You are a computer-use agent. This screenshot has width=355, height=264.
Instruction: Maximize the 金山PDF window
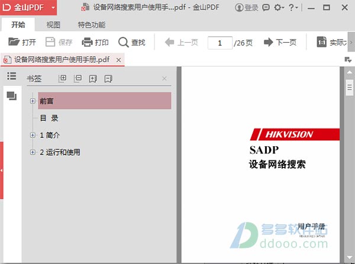point(326,8)
